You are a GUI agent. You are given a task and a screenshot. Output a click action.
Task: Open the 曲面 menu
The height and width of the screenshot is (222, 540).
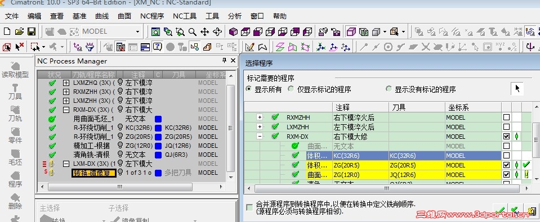(124, 16)
